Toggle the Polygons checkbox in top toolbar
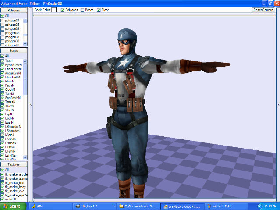The height and width of the screenshot is (210, 280). tap(63, 10)
